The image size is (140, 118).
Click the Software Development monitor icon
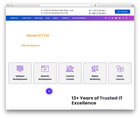[20, 69]
